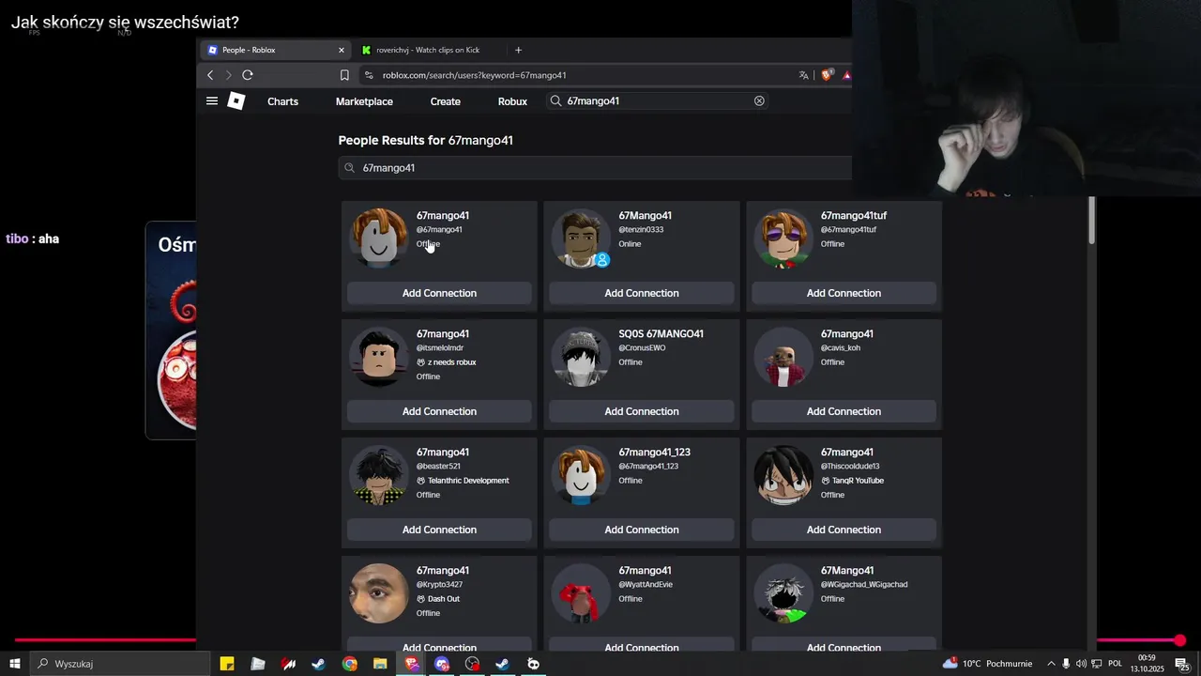Open avatar of @Thiscooldude13 profile
This screenshot has width=1201, height=676.
click(x=783, y=475)
